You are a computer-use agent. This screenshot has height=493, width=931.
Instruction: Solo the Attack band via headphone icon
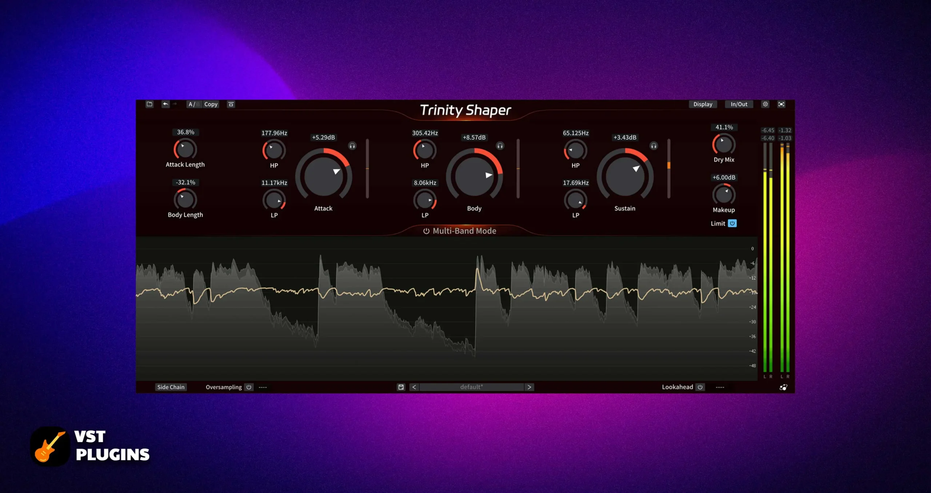click(352, 146)
